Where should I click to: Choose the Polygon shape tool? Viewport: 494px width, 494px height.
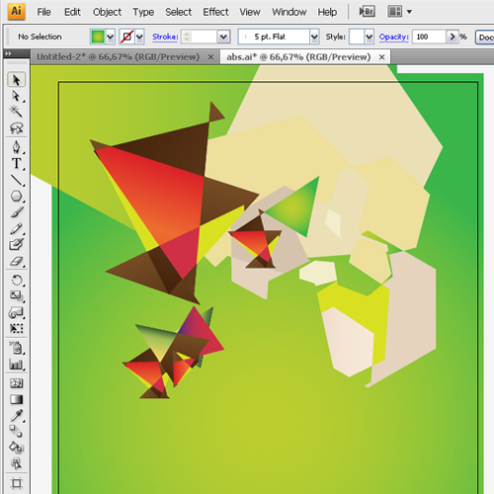click(16, 197)
